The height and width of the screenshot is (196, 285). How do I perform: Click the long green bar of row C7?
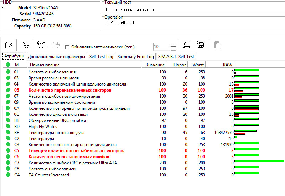pos(259,161)
